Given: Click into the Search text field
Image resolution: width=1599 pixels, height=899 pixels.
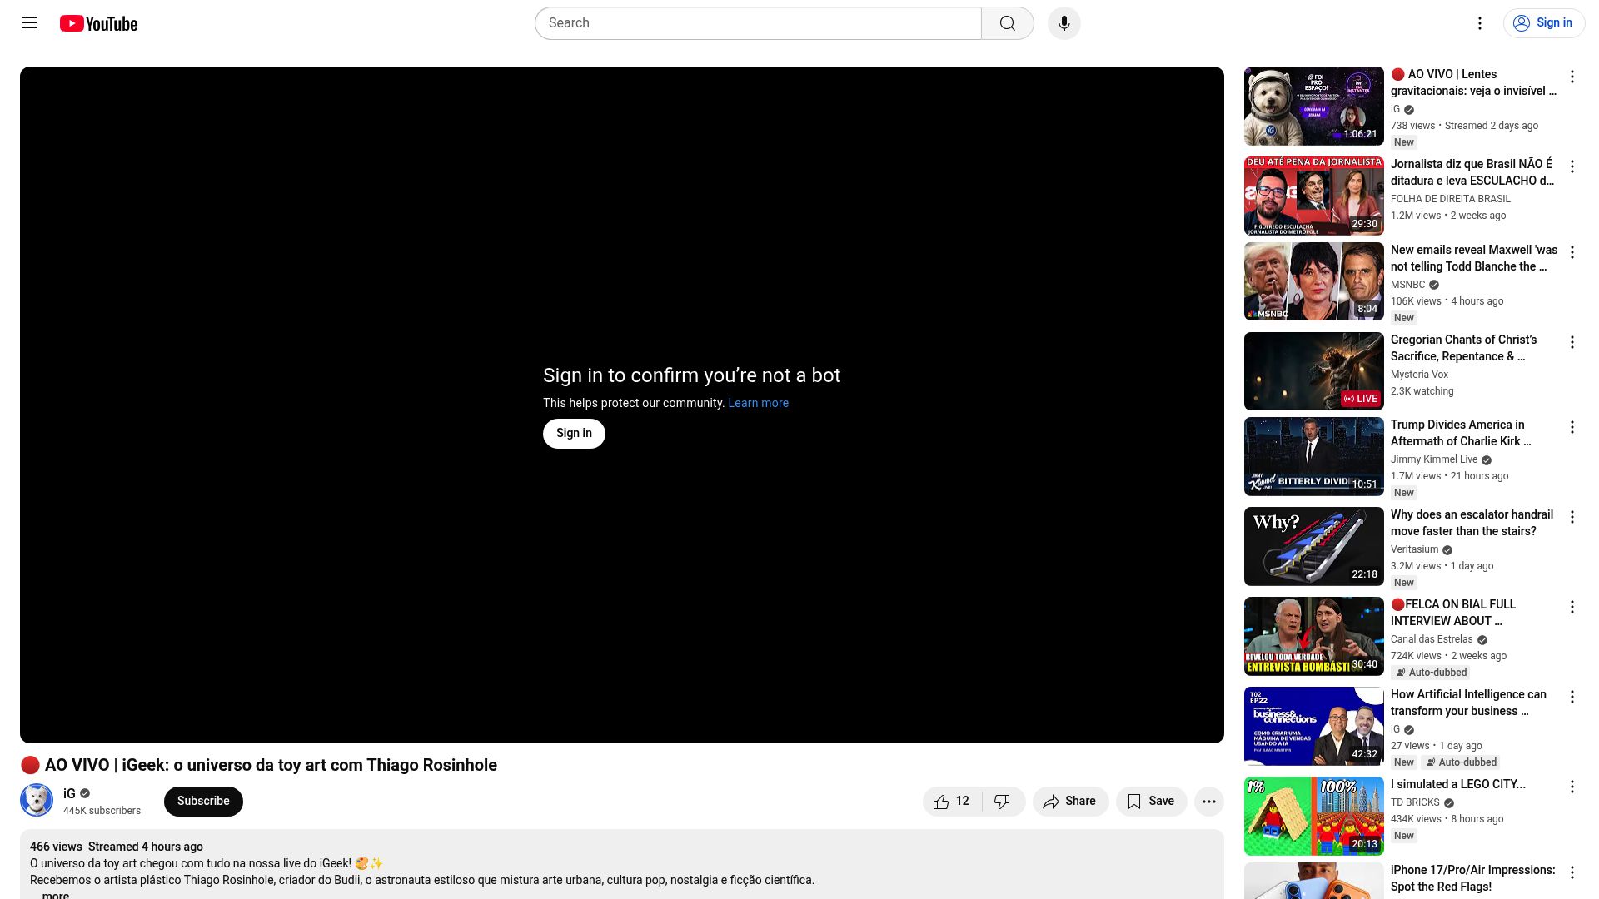Looking at the screenshot, I should pyautogui.click(x=758, y=23).
